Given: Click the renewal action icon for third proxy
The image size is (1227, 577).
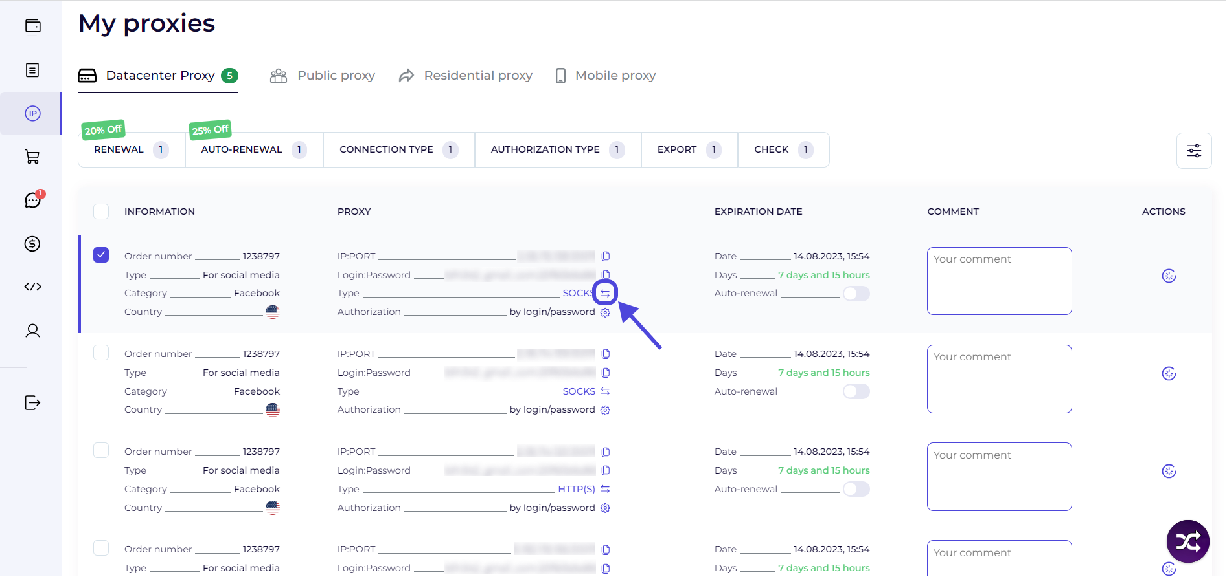Looking at the screenshot, I should pos(1169,472).
